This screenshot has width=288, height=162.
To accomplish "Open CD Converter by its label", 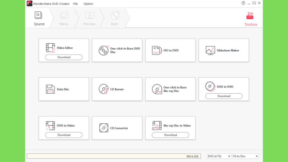I will [x=119, y=128].
